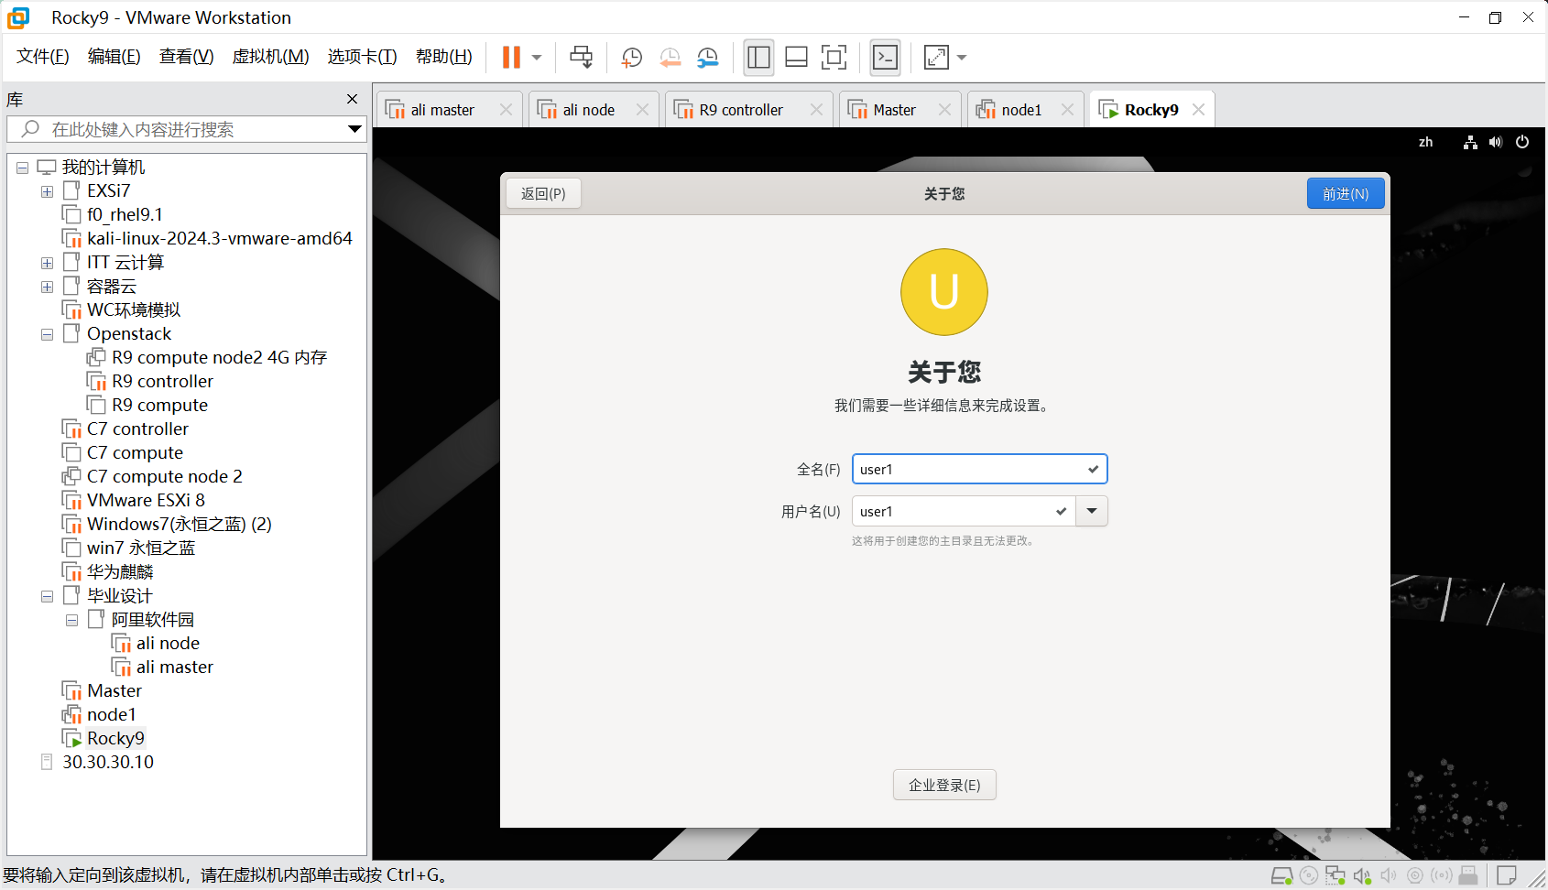The height and width of the screenshot is (890, 1548).
Task: Click the 全名 full name field
Action: (x=979, y=469)
